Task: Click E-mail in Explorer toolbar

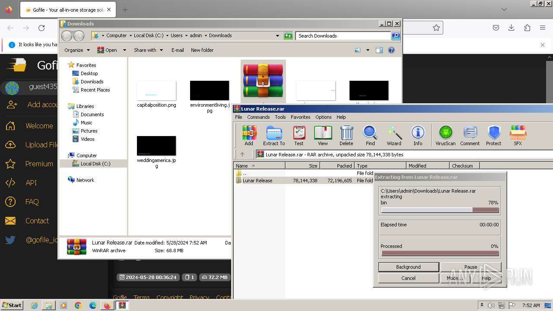Action: (178, 50)
